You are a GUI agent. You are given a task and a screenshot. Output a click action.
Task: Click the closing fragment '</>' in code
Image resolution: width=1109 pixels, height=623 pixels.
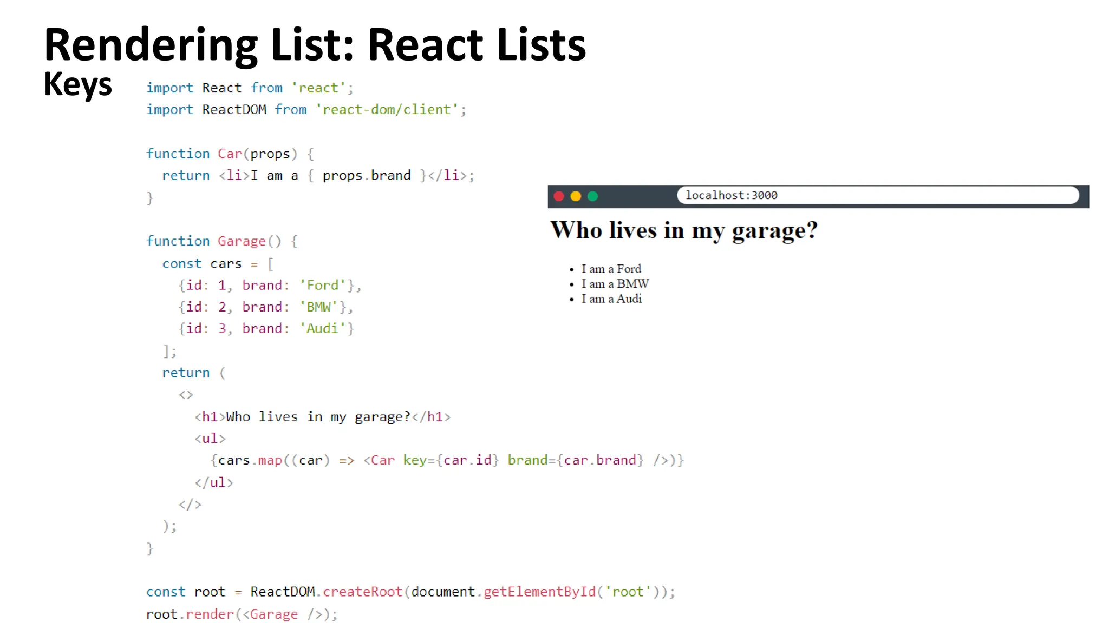click(x=190, y=505)
